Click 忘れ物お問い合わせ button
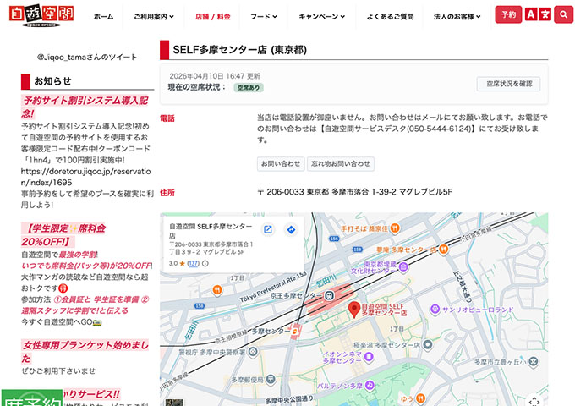Viewport: 575px width, 406px height. 340,163
